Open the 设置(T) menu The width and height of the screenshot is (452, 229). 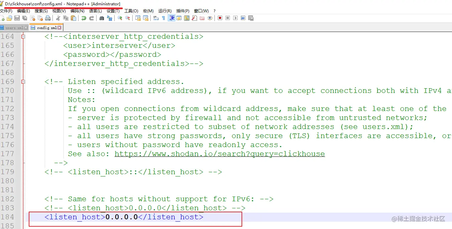pos(113,11)
